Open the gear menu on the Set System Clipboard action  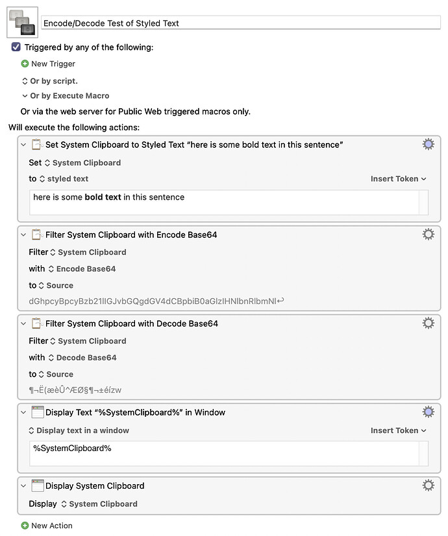[x=428, y=144]
